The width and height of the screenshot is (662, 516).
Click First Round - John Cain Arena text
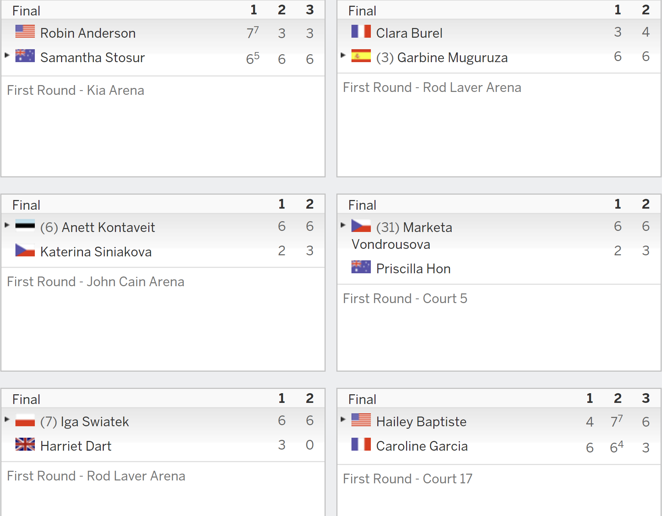(x=95, y=282)
